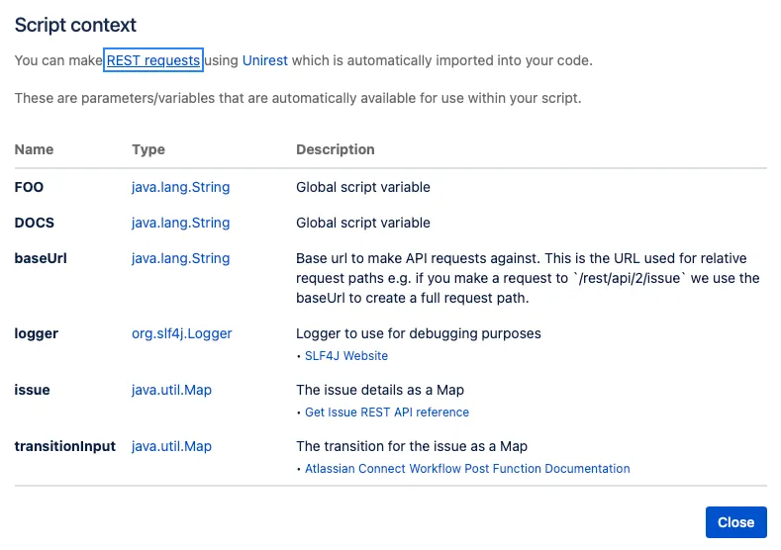Select the DOCS variable name

35,223
